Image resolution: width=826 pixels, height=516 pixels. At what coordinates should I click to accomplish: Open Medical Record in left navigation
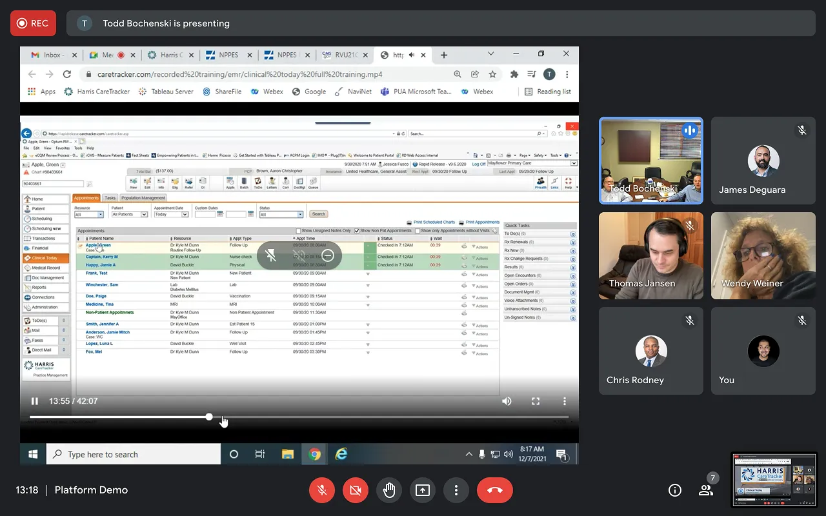tap(46, 268)
